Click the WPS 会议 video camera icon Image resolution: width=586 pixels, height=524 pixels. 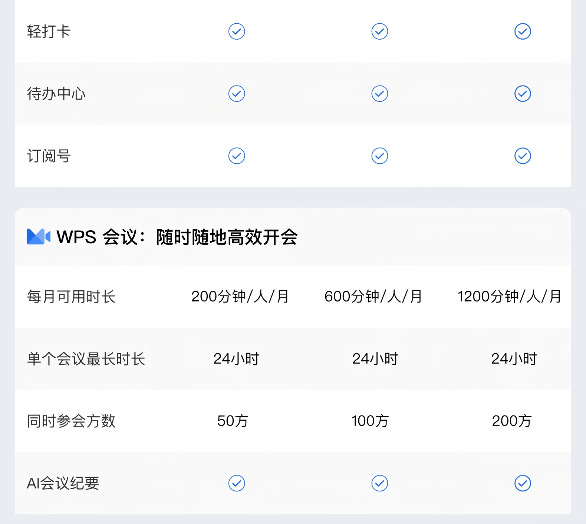pos(38,237)
